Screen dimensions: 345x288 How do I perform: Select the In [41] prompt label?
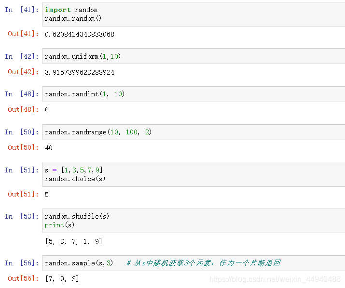pos(22,10)
